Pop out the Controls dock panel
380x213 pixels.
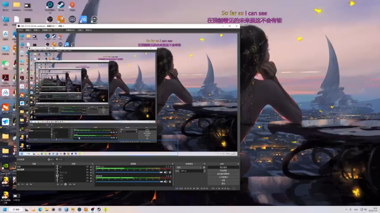[238, 164]
